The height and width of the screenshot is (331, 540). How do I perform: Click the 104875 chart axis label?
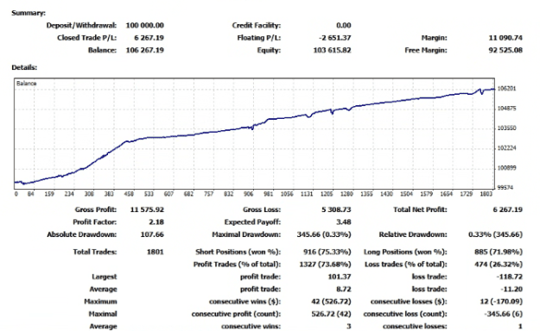click(506, 109)
